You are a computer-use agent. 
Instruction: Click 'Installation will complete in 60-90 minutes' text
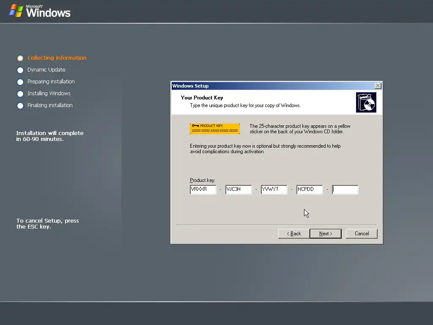coord(50,136)
